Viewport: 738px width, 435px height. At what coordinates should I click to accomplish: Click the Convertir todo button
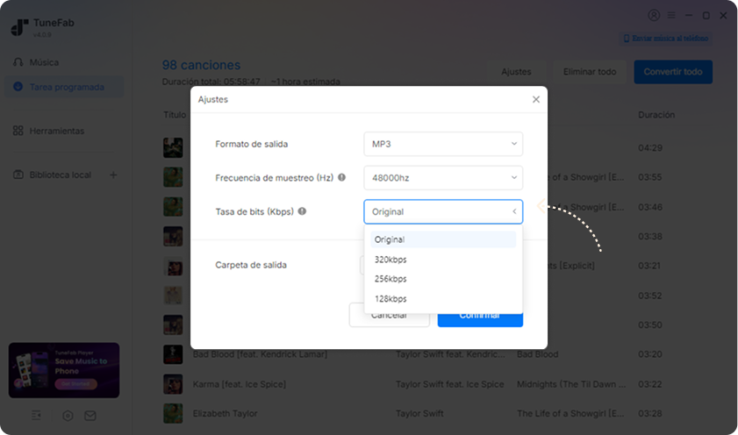click(x=673, y=72)
